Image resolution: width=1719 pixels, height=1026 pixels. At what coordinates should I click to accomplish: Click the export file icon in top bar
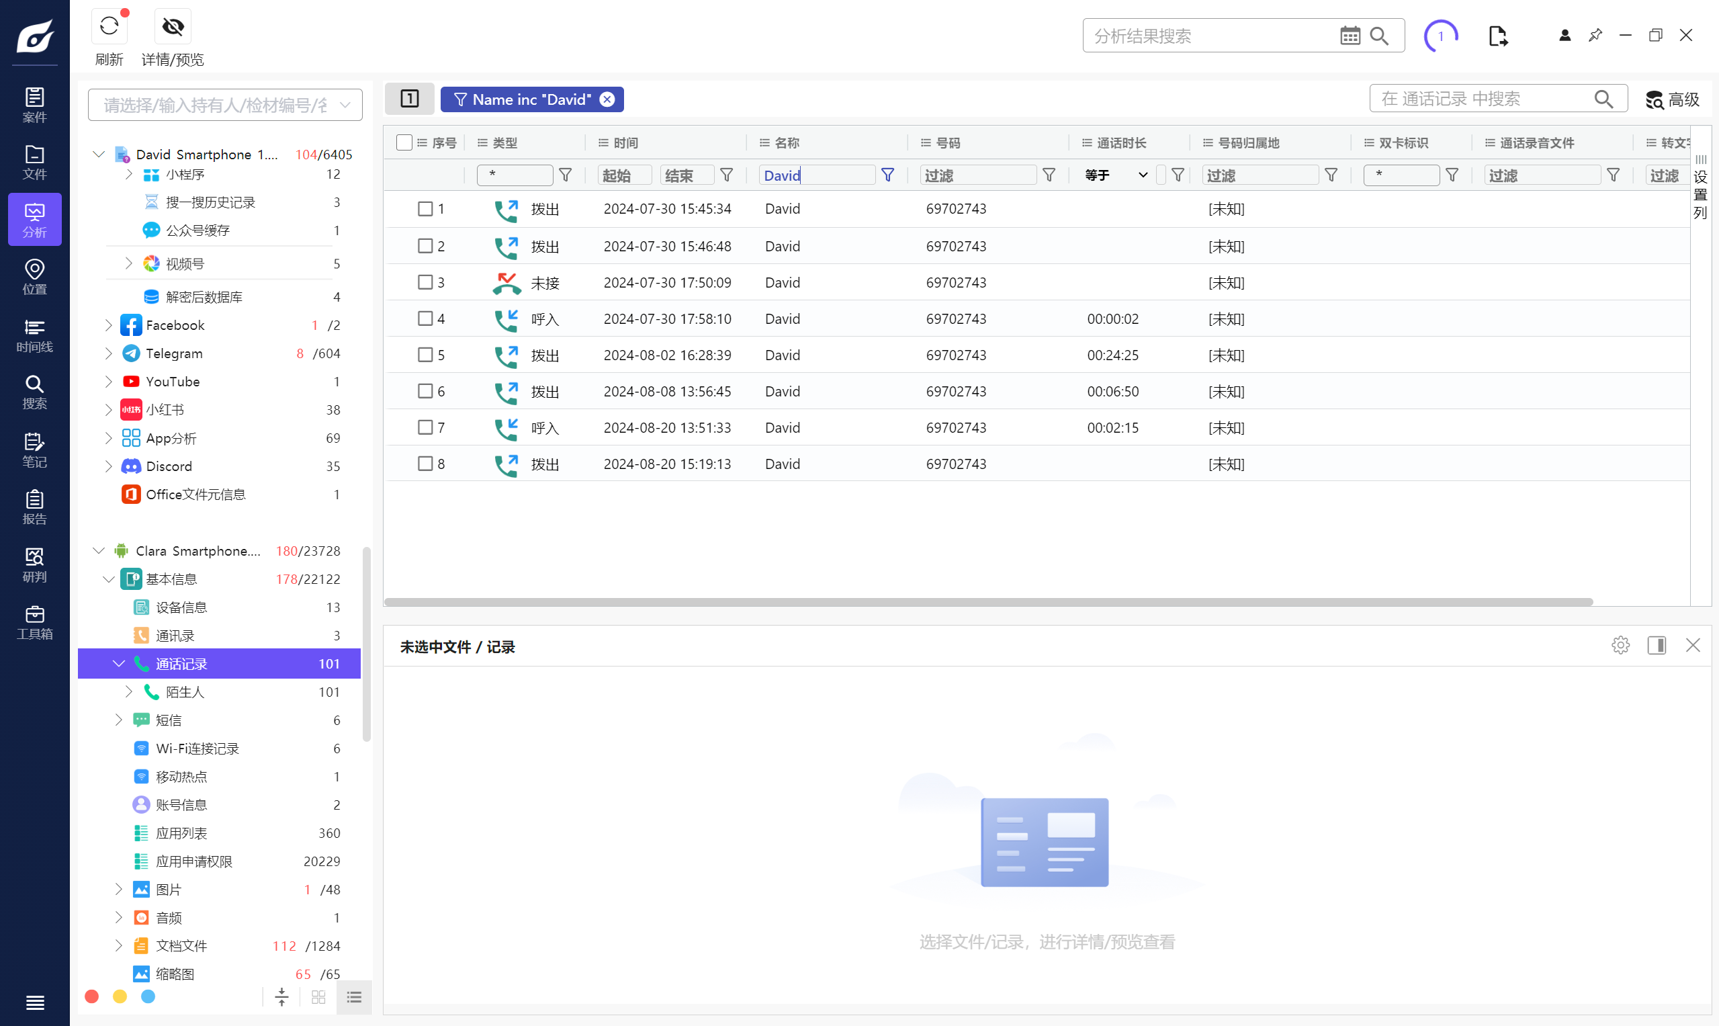click(1497, 36)
